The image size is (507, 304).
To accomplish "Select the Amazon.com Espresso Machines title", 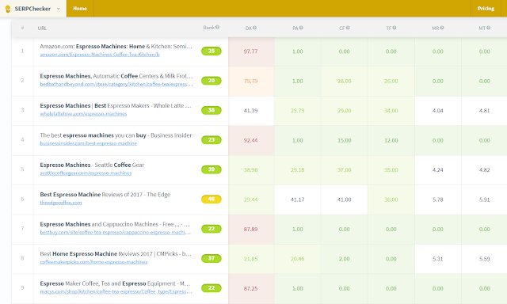I will coord(116,47).
